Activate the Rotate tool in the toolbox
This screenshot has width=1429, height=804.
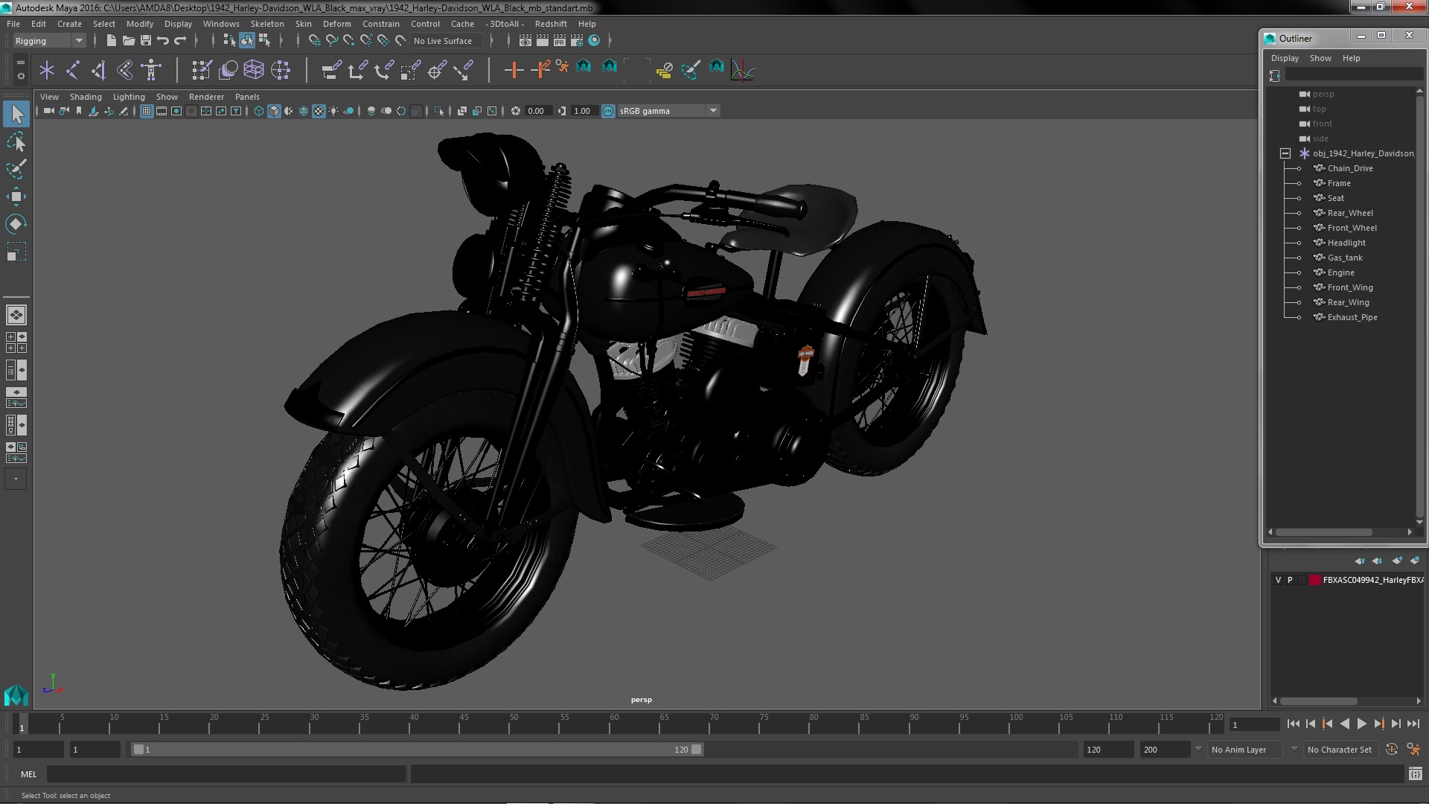(16, 224)
